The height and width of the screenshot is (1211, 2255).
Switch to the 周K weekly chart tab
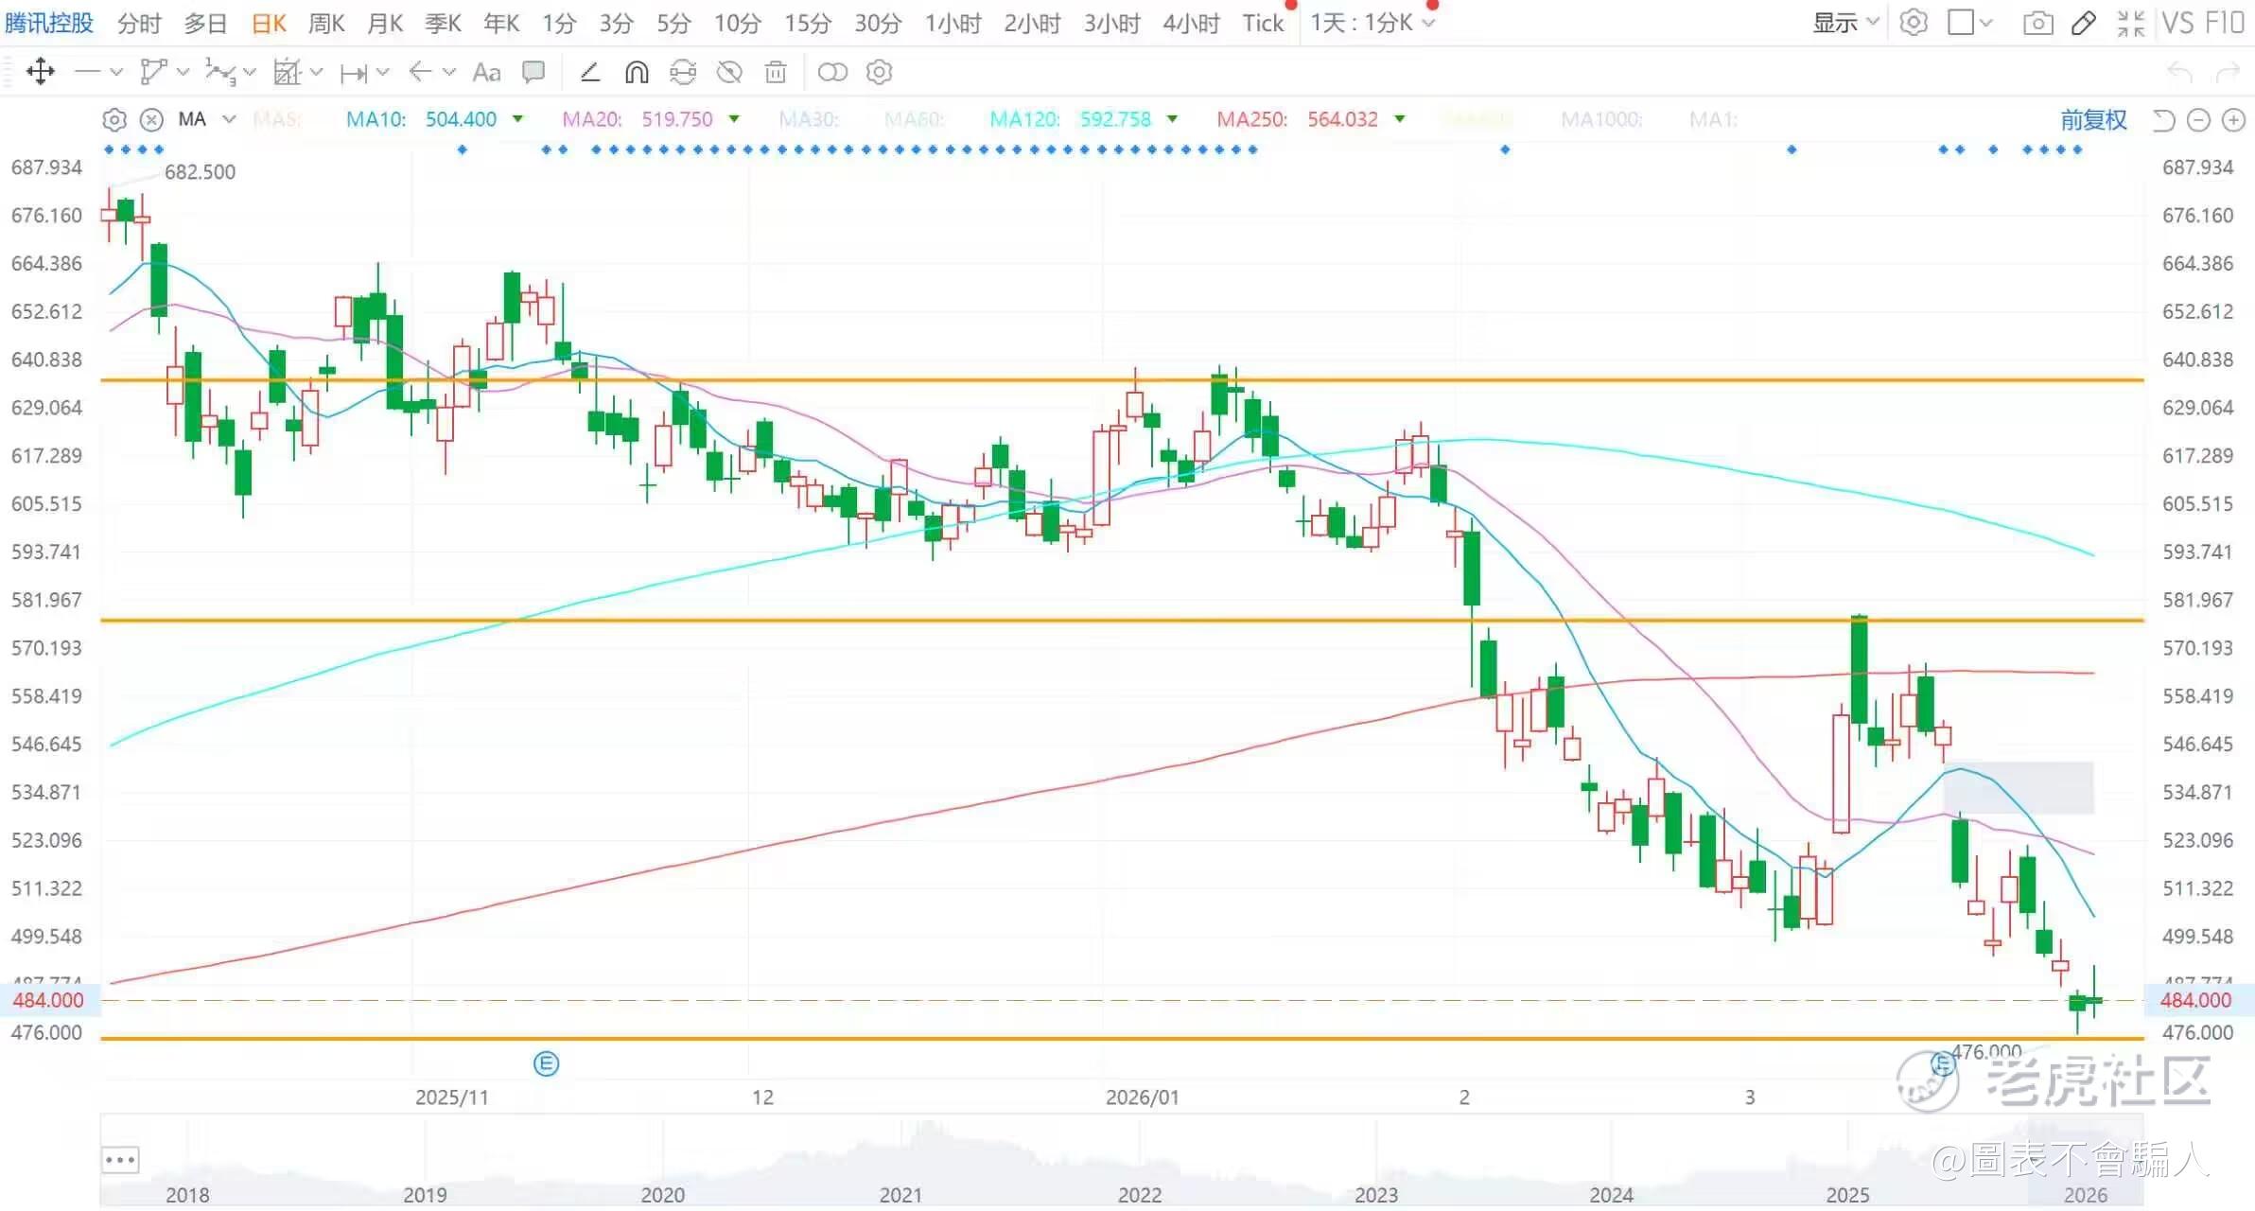(x=326, y=23)
